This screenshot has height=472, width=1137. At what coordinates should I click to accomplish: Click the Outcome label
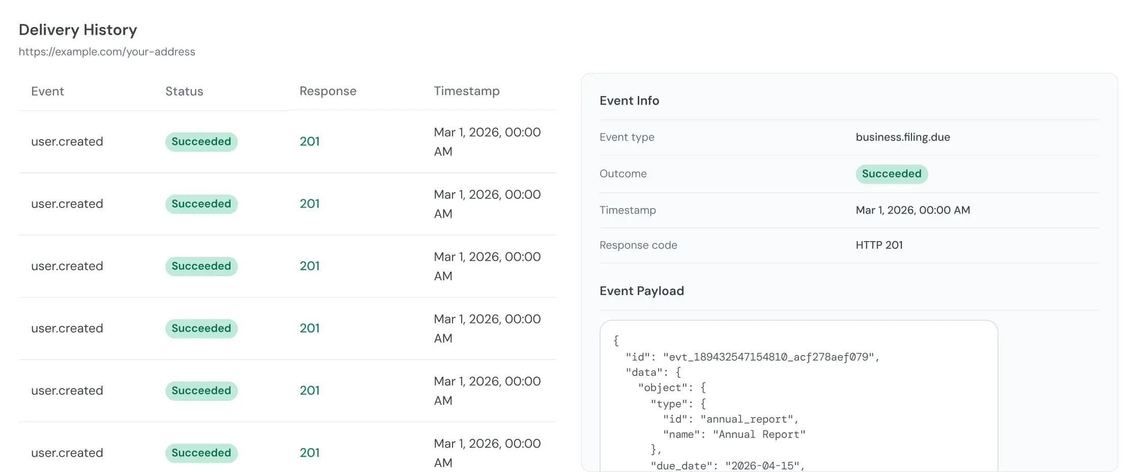click(623, 174)
